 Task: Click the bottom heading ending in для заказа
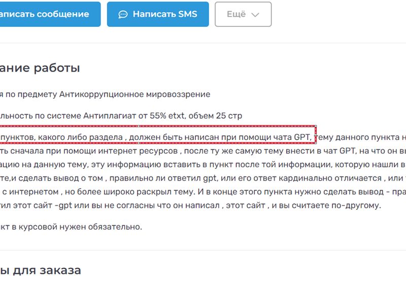click(41, 270)
